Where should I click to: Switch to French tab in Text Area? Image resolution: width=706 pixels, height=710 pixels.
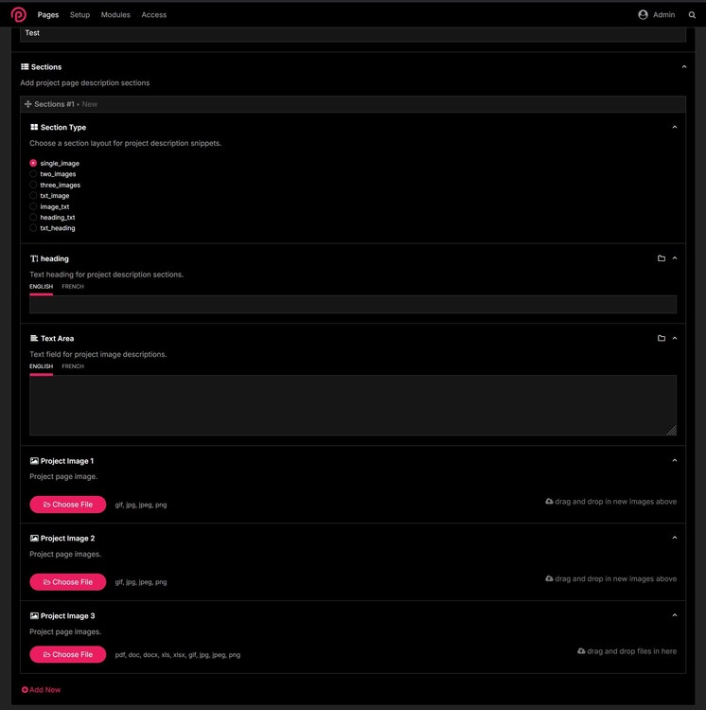click(x=73, y=366)
